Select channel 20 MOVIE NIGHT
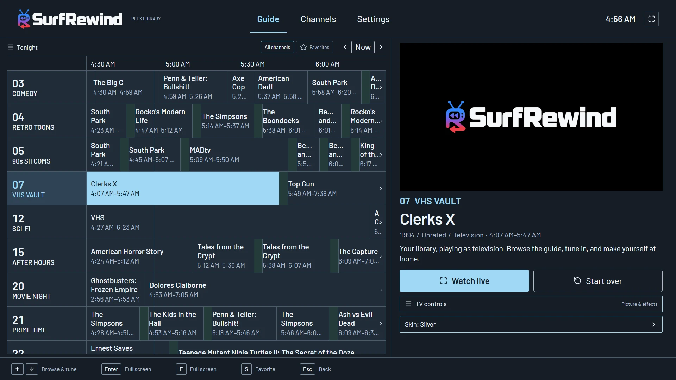676x380 pixels. (47, 290)
